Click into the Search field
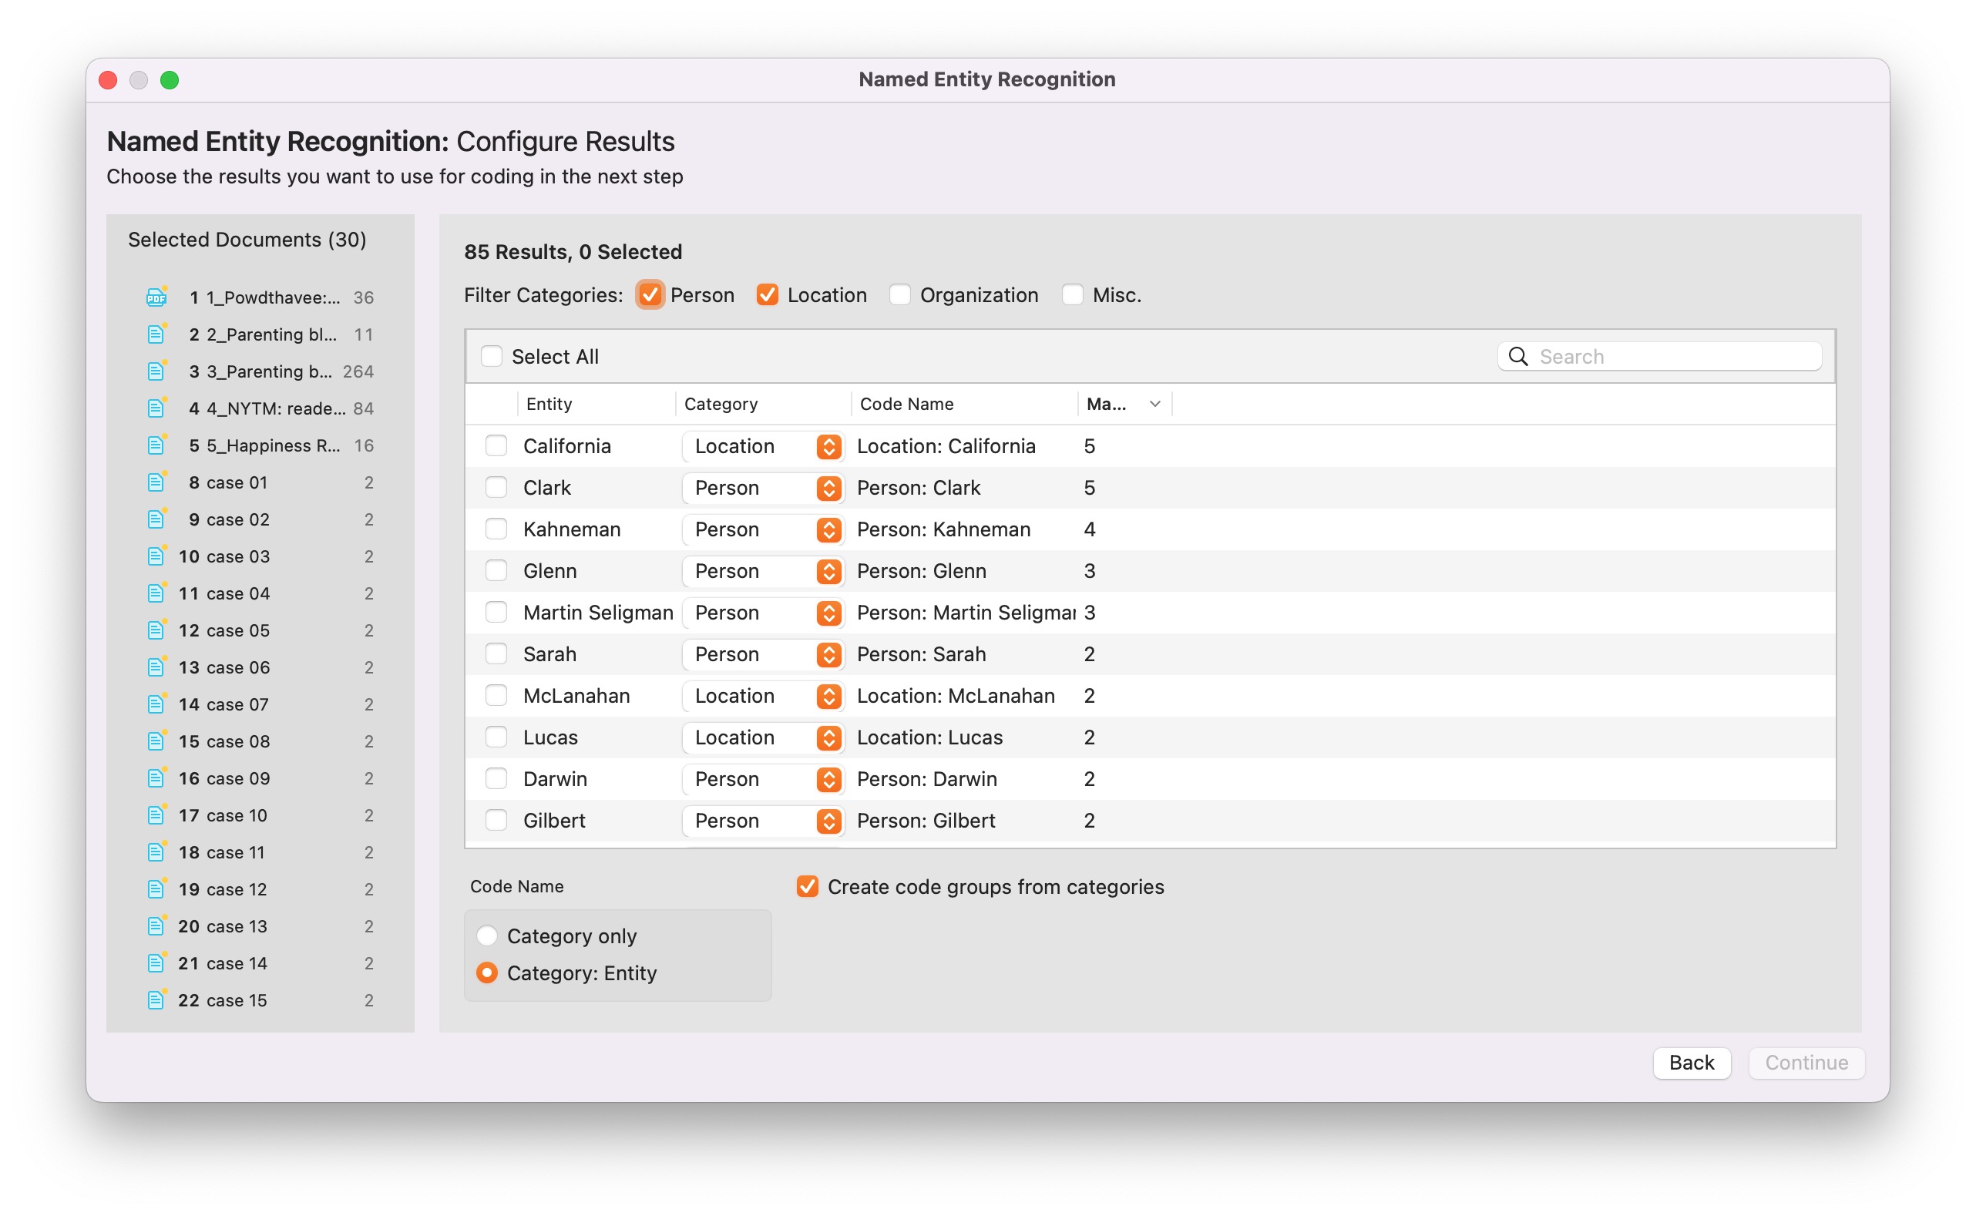Viewport: 1976px width, 1216px height. click(x=1673, y=356)
